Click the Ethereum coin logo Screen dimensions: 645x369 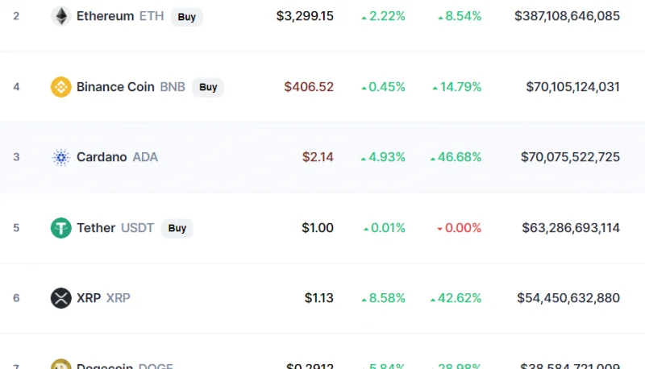point(61,16)
